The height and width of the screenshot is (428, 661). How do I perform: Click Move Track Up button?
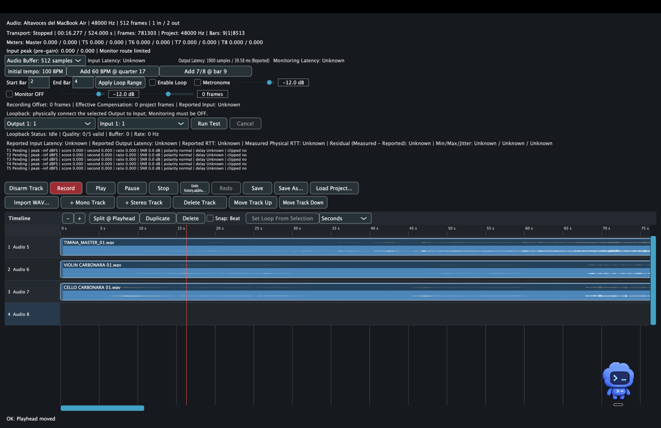point(253,203)
